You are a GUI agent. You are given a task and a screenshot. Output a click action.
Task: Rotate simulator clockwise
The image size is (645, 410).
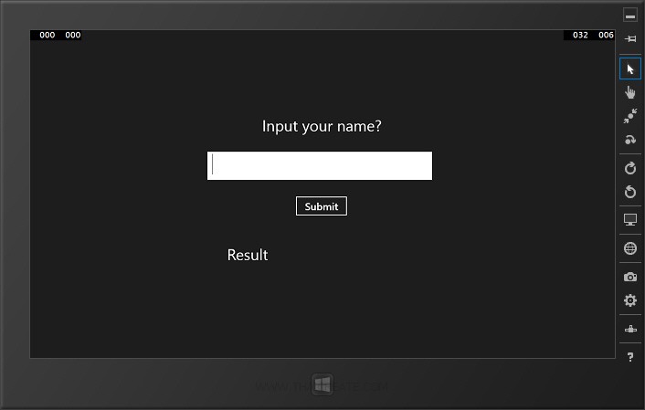point(629,168)
